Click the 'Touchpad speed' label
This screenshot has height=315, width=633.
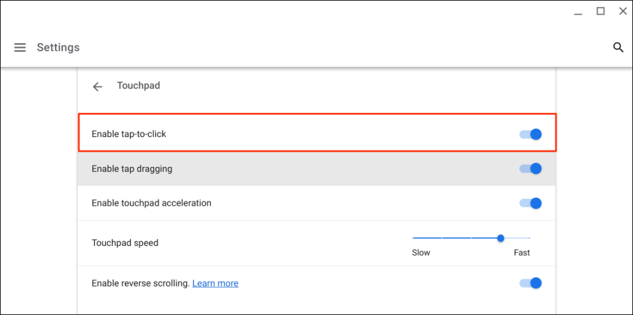[125, 243]
